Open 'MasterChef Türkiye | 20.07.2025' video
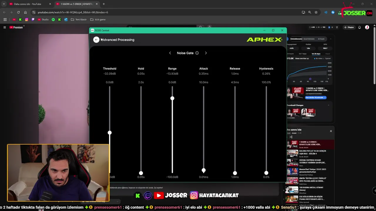This screenshot has width=376, height=211. [310, 172]
